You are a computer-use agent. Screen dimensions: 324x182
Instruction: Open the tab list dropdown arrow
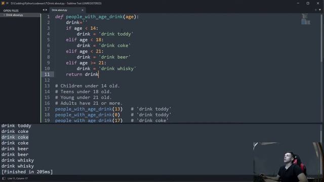pos(320,10)
